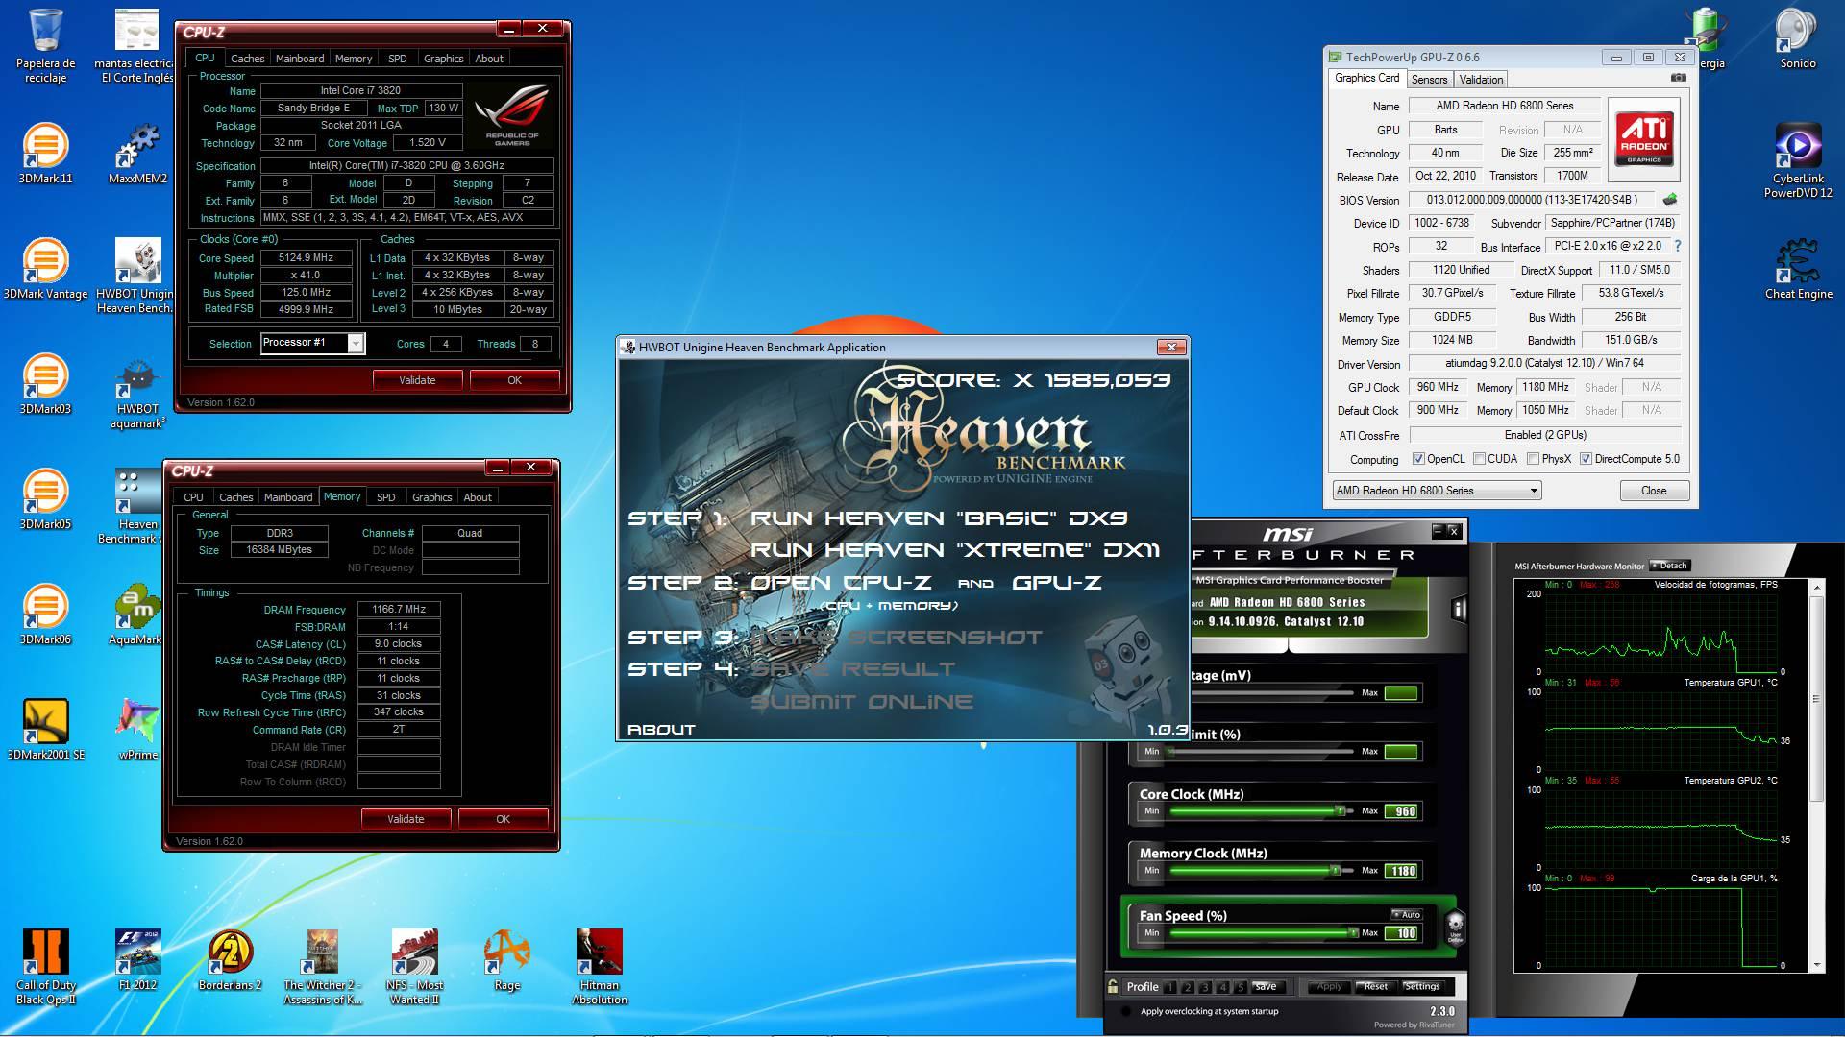Click the Fan Speed slider handle
The image size is (1845, 1037).
[1353, 932]
